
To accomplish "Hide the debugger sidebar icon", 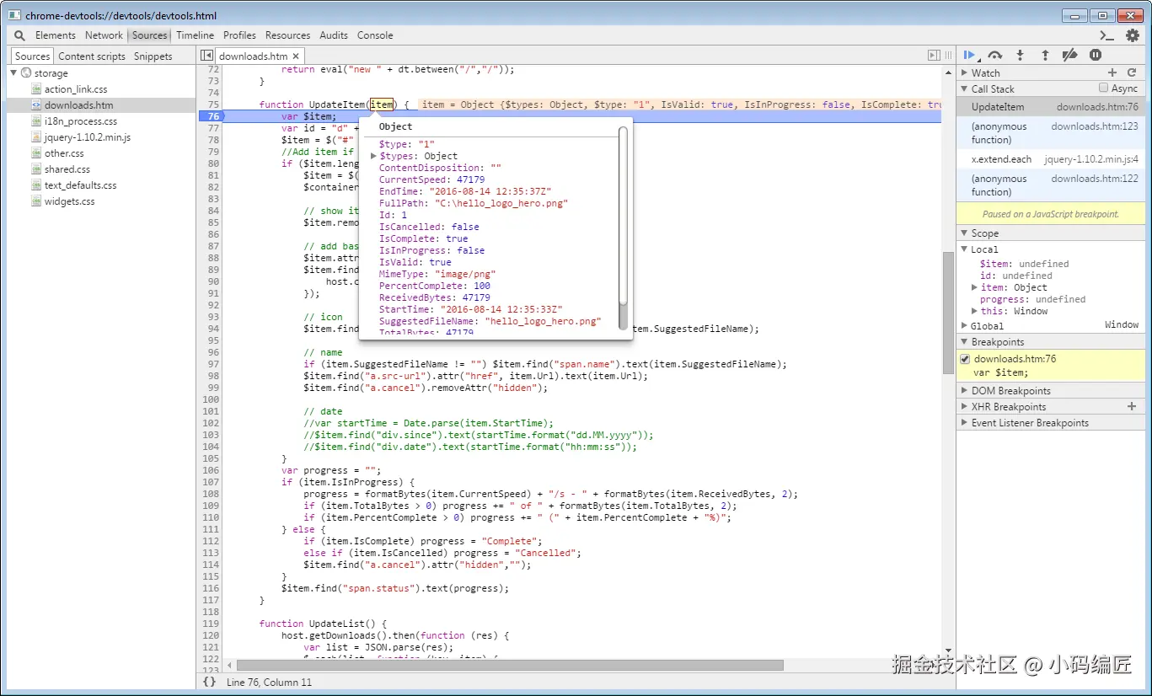I will point(934,56).
